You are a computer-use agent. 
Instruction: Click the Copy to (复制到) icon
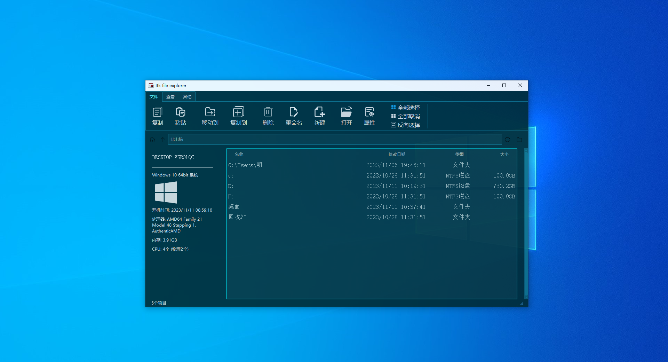[x=239, y=112]
